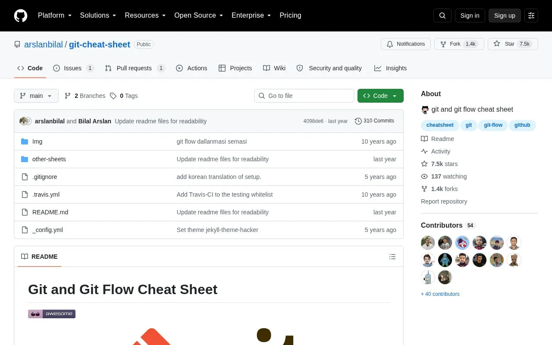Screen dimensions: 552x345
Task: Expand the Enterprise menu
Action: click(x=251, y=16)
